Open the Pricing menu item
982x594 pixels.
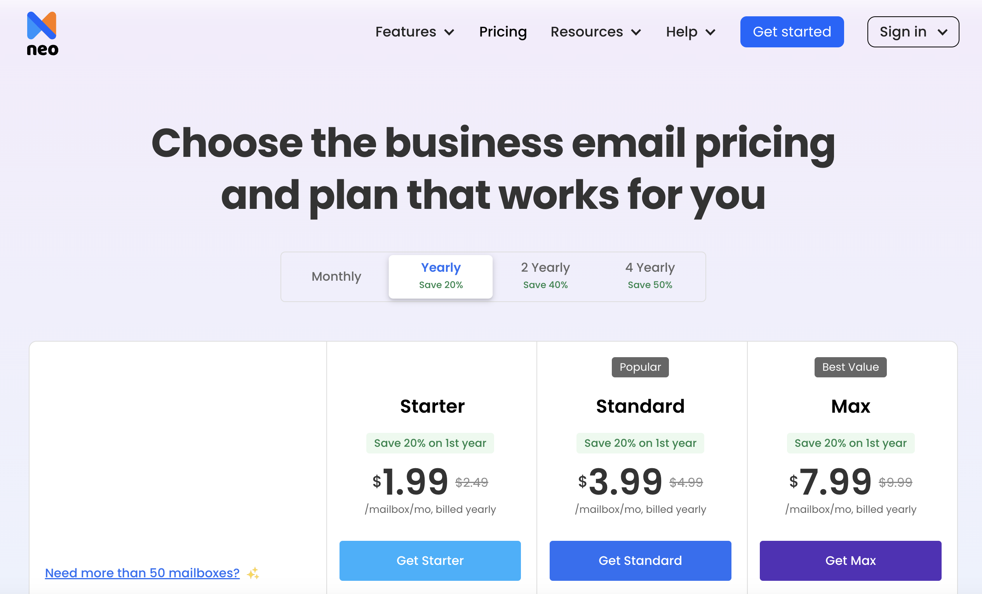click(x=502, y=31)
